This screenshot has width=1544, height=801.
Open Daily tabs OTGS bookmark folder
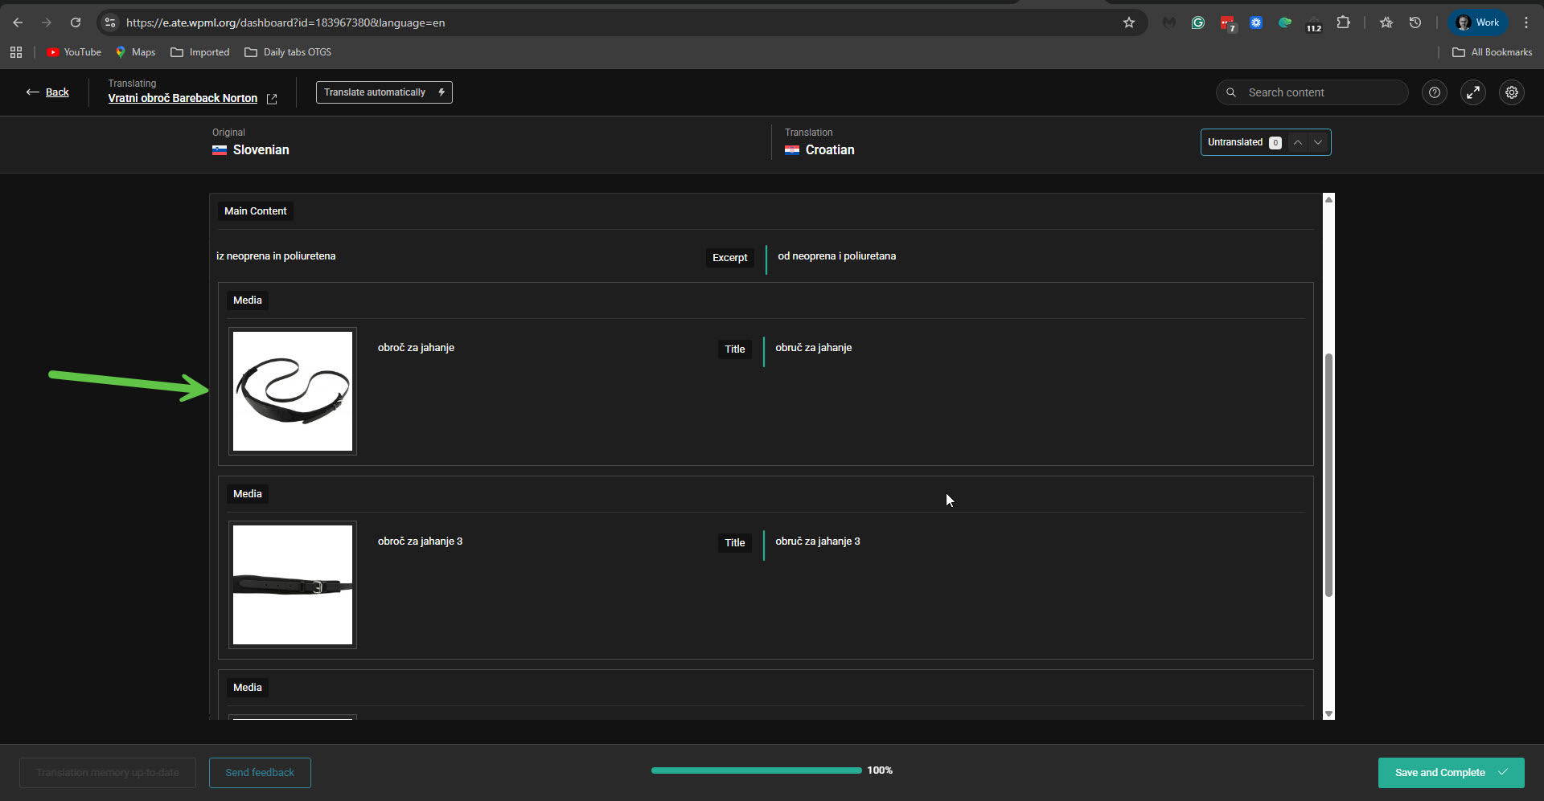click(288, 52)
